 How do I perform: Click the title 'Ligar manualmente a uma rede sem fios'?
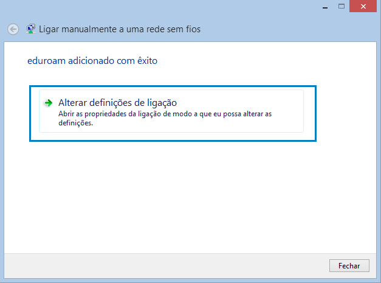(120, 29)
